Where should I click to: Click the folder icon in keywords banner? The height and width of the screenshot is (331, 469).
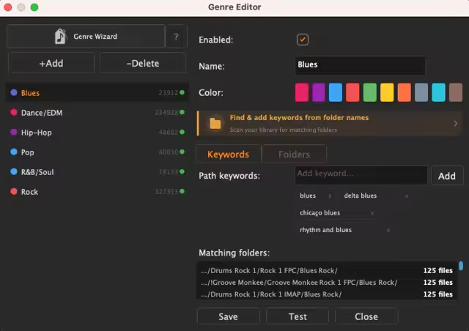point(215,123)
